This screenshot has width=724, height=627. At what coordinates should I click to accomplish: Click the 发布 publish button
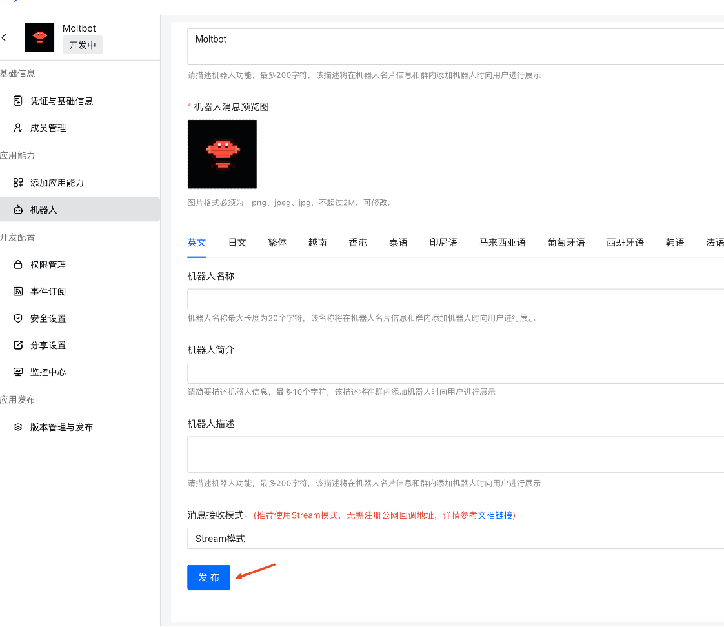[x=208, y=577]
